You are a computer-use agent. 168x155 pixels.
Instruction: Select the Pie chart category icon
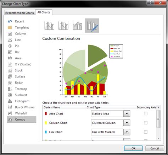tap(10, 46)
